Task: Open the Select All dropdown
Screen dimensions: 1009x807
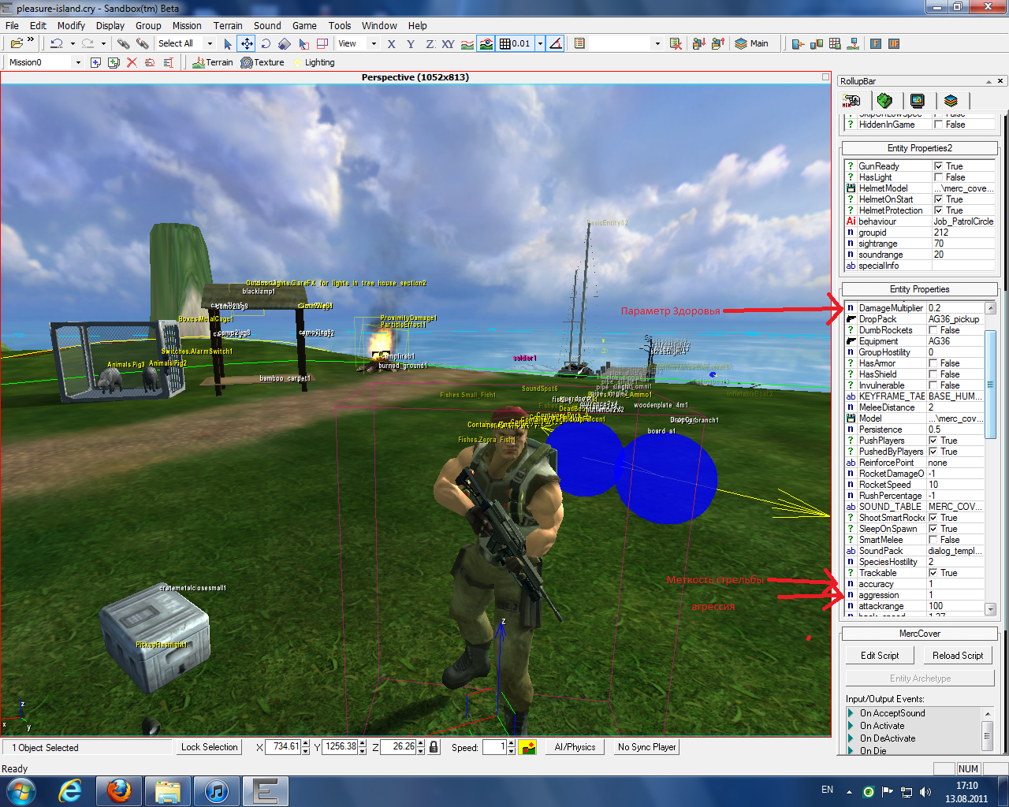Action: [x=210, y=43]
